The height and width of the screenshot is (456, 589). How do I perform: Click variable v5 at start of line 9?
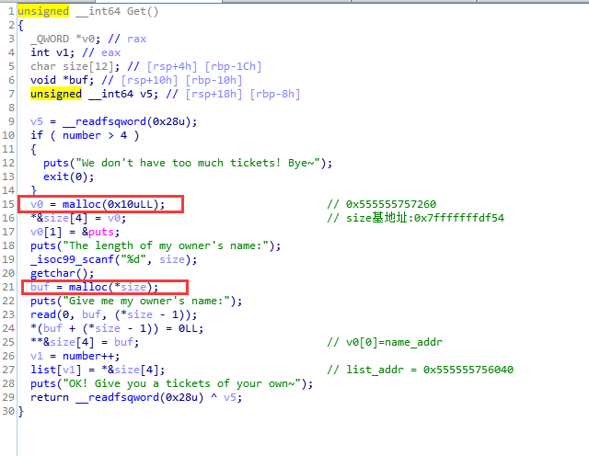37,121
